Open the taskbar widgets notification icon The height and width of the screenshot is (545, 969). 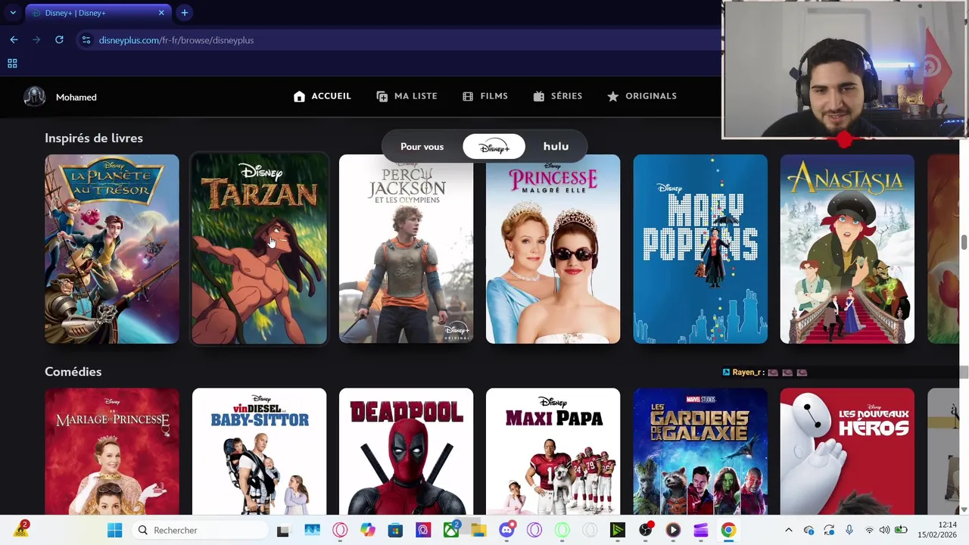20,529
